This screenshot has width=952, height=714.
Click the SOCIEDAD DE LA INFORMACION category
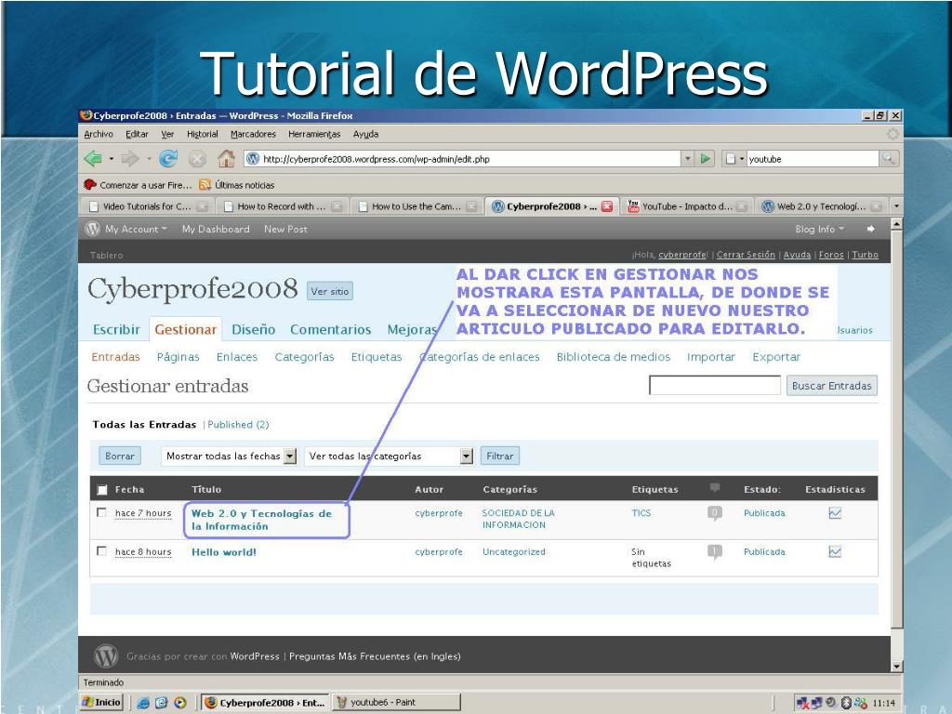pyautogui.click(x=519, y=519)
